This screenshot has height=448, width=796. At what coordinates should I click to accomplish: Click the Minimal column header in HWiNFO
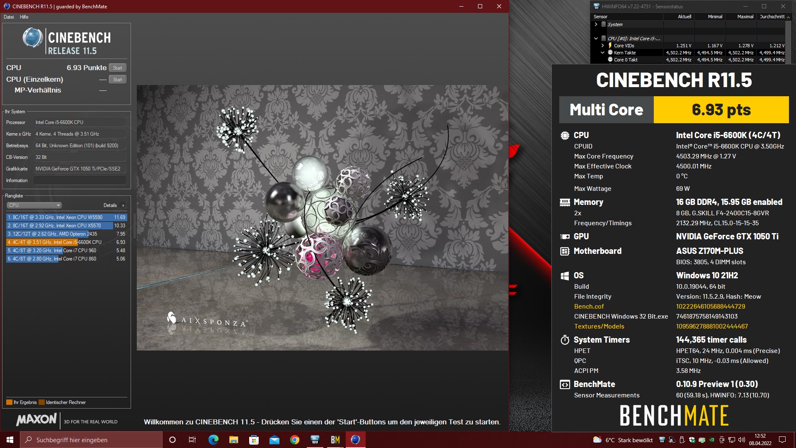pyautogui.click(x=710, y=17)
